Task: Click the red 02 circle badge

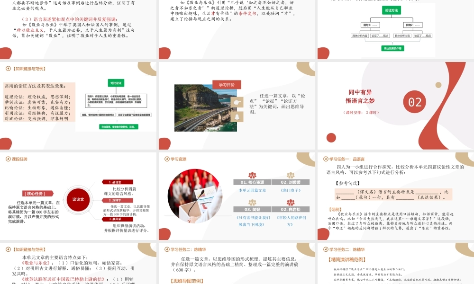Action: (x=414, y=102)
